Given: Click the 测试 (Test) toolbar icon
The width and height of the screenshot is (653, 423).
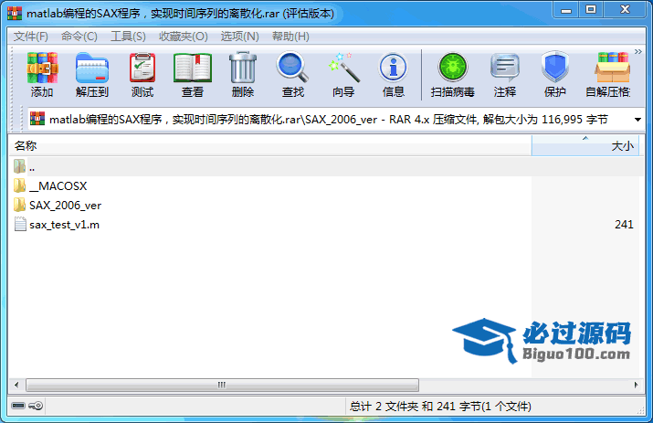Looking at the screenshot, I should (x=142, y=68).
